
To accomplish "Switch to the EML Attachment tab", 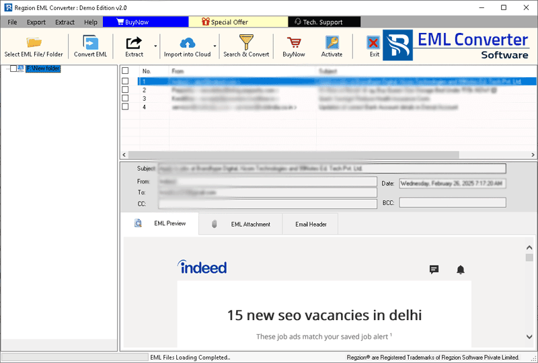I will coord(241,224).
